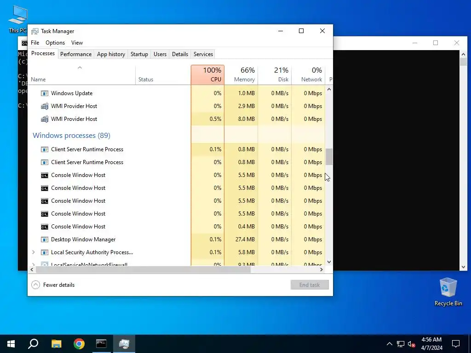This screenshot has width=471, height=353.
Task: Click the WMI Provider Host icon using 8.0 MB
Action: point(45,119)
